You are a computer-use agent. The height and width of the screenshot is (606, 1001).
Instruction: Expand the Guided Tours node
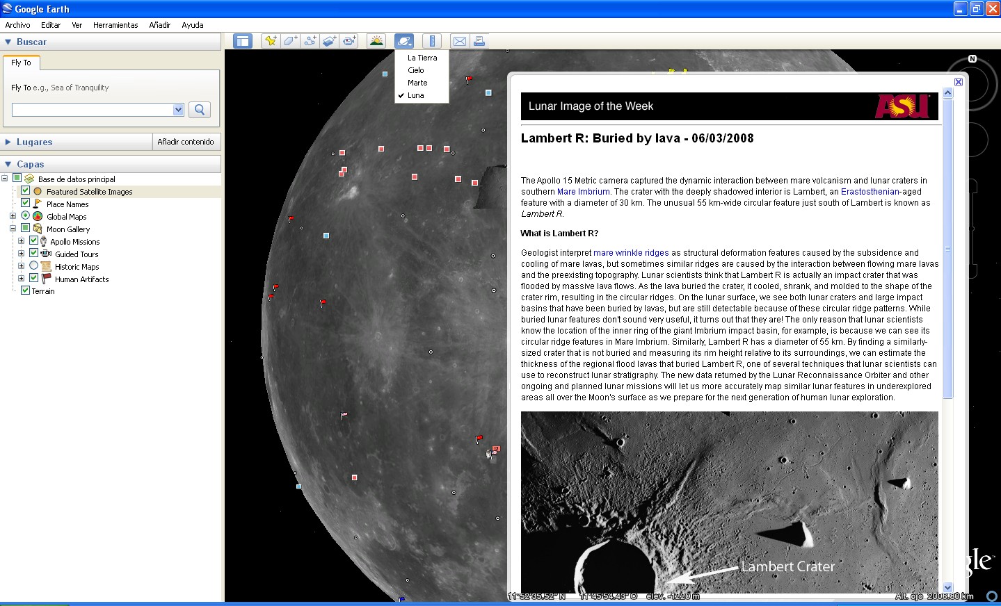[21, 254]
